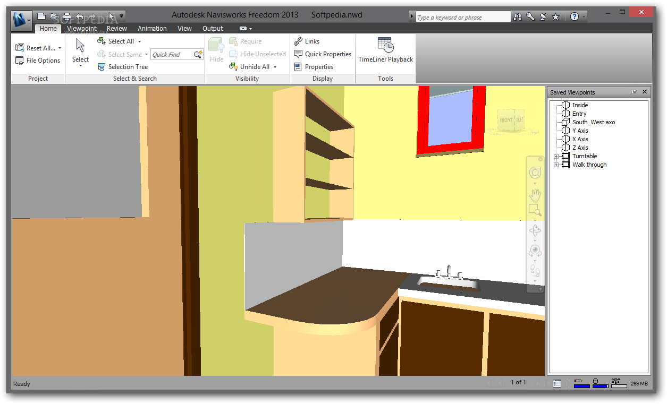
Task: Select the Walk footsteps tool
Action: 535,271
